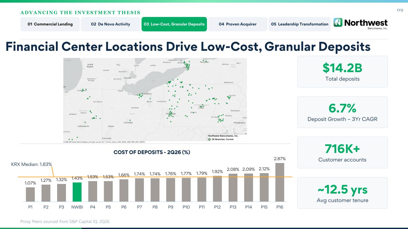Click the Cost of Deposits chart title
The image size is (408, 229).
152,152
